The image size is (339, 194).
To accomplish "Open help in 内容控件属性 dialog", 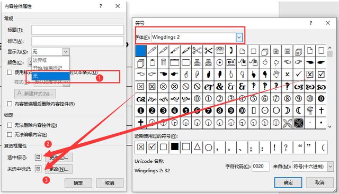I will click(x=101, y=6).
